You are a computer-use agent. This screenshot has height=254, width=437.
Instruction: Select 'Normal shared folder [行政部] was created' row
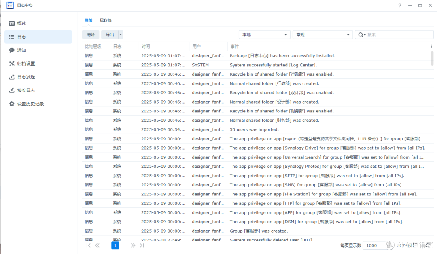click(258, 83)
